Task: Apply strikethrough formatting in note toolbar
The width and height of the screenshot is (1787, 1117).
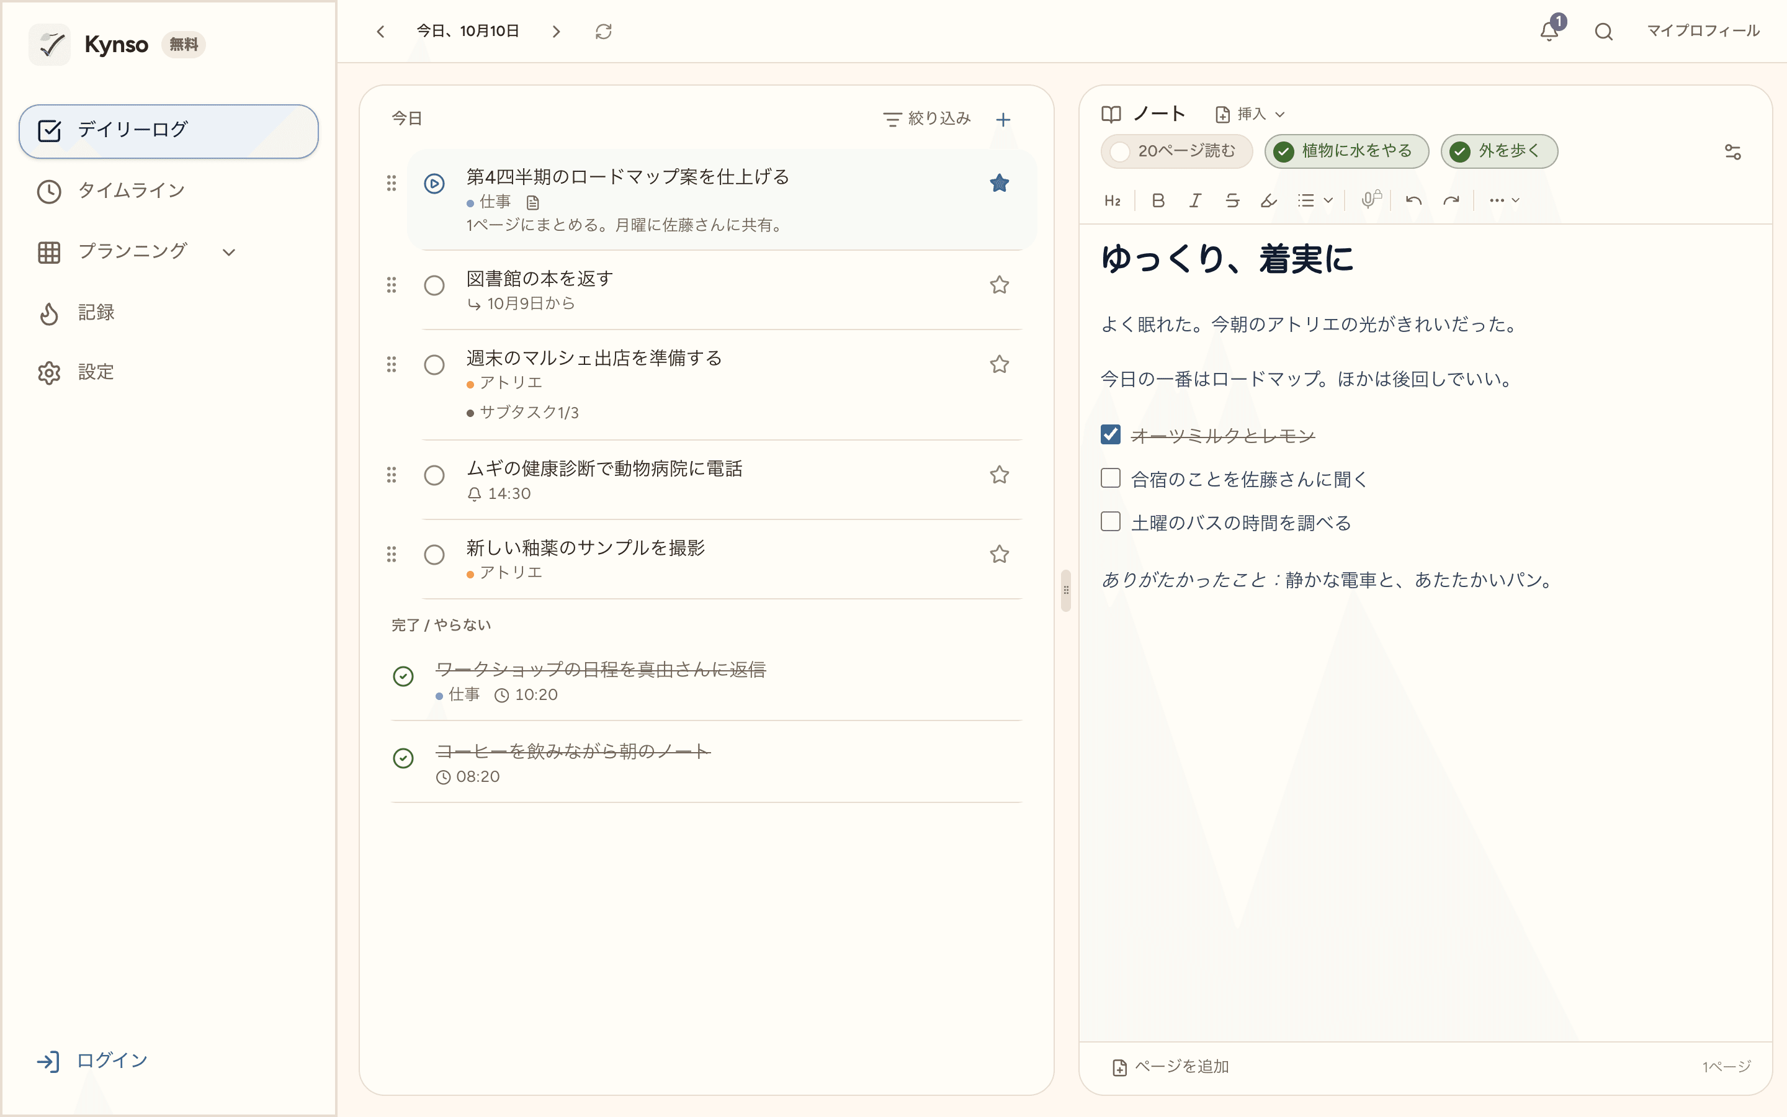Action: [x=1232, y=200]
